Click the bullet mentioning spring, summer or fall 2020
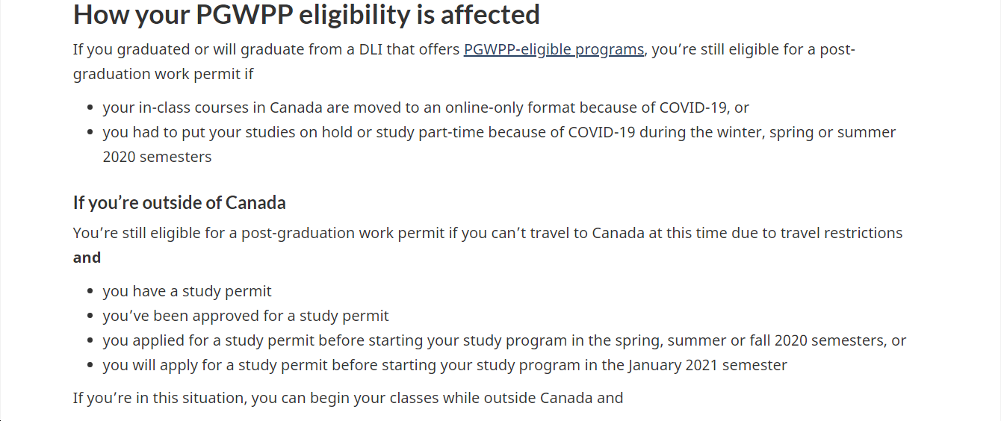1001x421 pixels. click(x=504, y=340)
